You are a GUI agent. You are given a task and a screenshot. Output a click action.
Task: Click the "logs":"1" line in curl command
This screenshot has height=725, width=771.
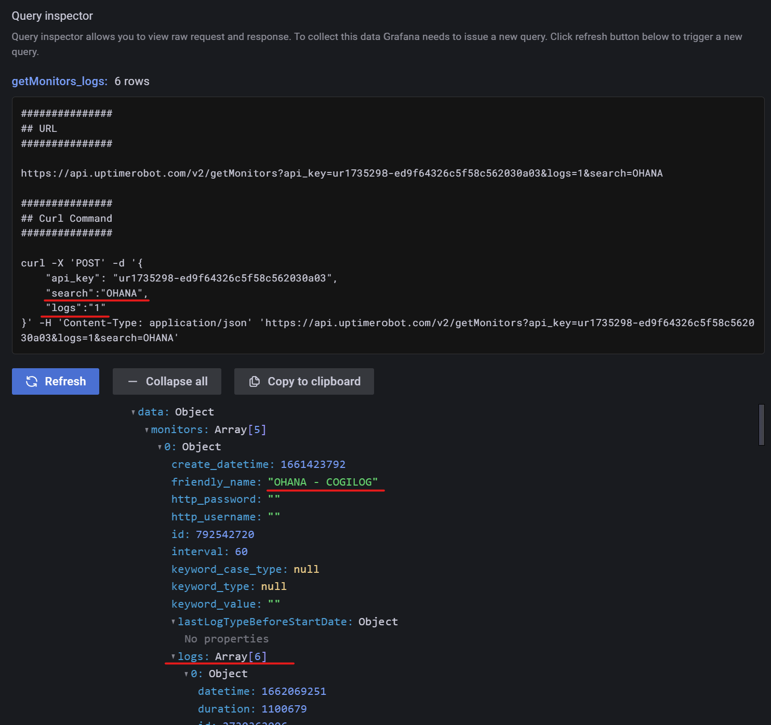(x=76, y=308)
